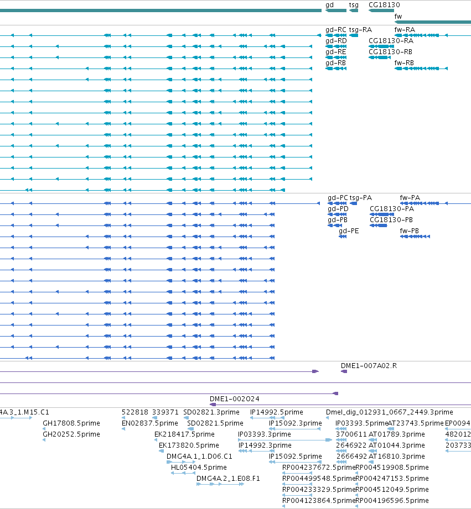Screen dimensions: 471x509
Task: Open transcript fw-RA
Action: pyautogui.click(x=405, y=30)
